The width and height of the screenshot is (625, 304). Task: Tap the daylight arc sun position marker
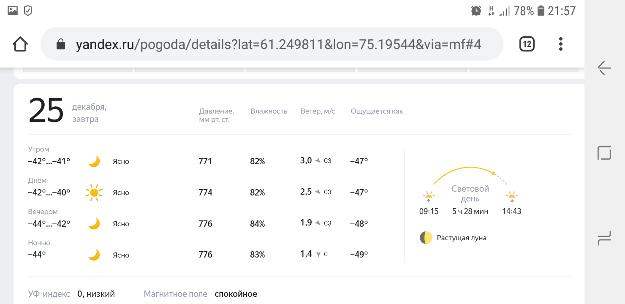(493, 173)
